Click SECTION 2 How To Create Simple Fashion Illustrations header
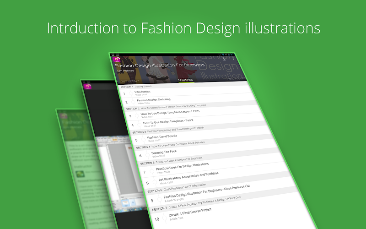The height and width of the screenshot is (229, 366). [166, 107]
